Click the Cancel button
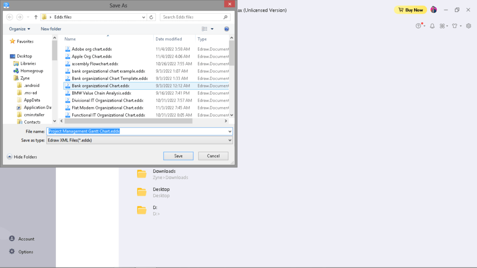The height and width of the screenshot is (268, 477). [x=213, y=156]
